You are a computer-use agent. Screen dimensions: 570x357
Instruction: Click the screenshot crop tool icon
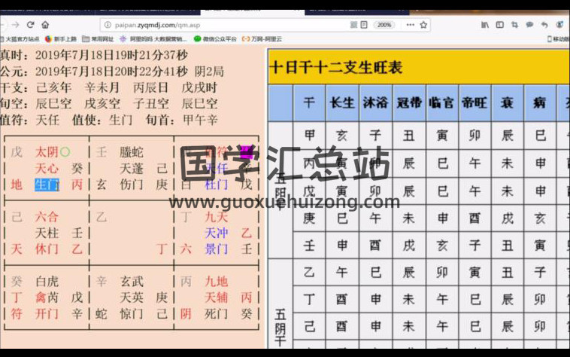tap(514, 24)
